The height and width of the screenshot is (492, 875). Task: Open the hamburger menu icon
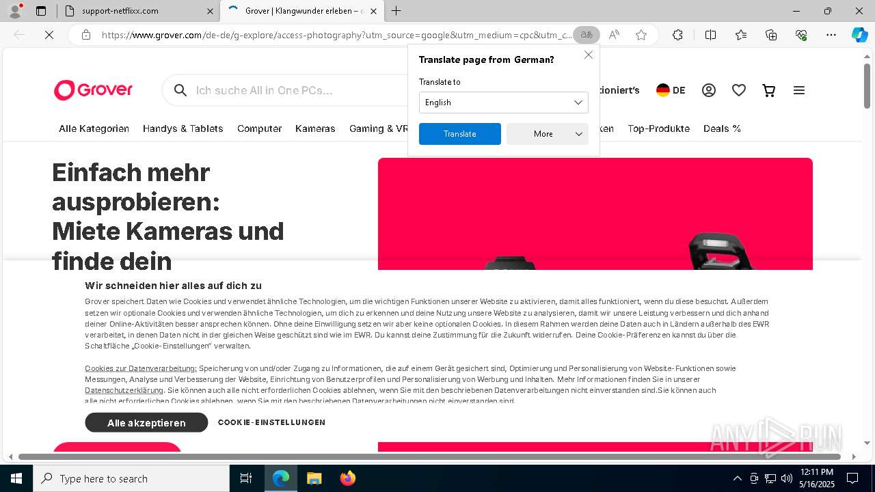[799, 90]
